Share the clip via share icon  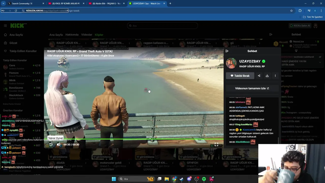(259, 76)
